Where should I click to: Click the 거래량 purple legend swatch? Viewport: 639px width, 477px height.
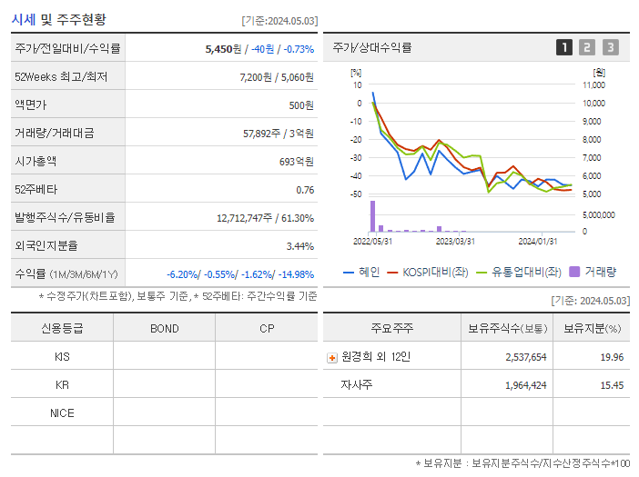(574, 272)
